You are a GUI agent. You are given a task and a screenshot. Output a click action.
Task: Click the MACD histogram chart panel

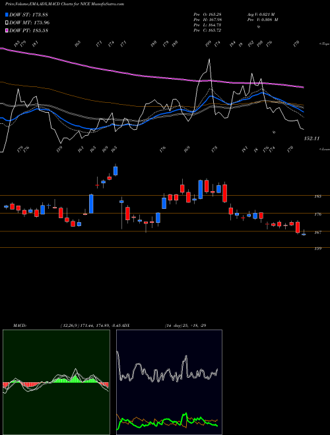point(56,382)
